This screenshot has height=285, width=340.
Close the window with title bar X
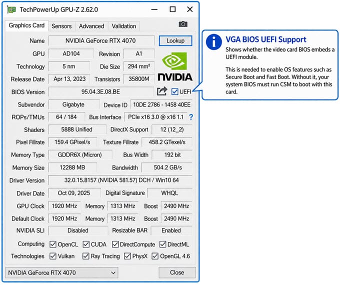click(x=189, y=9)
